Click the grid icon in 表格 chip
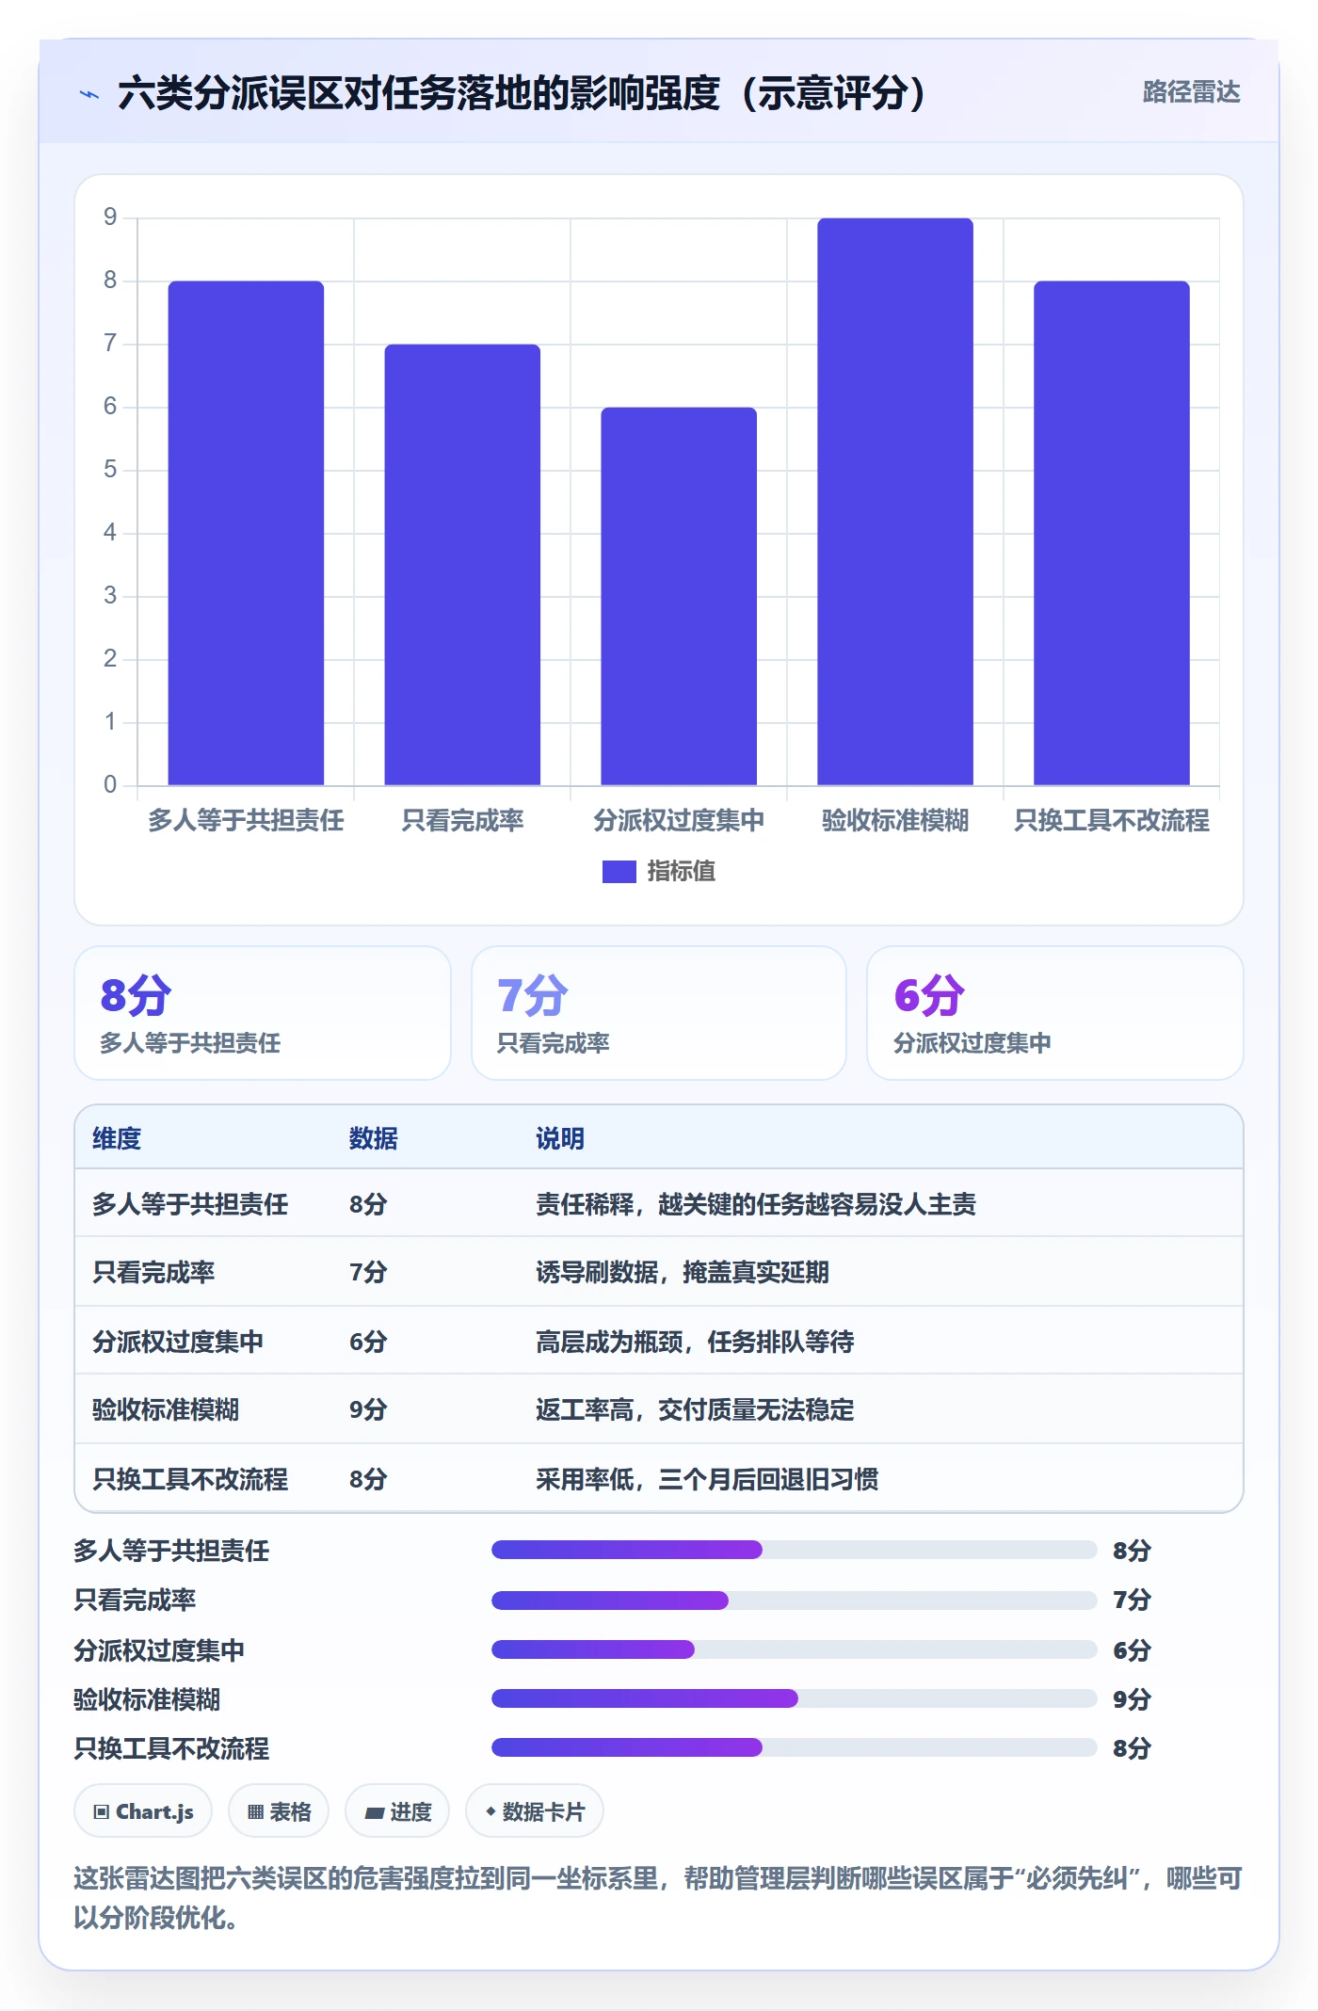This screenshot has width=1318, height=2011. (256, 1812)
